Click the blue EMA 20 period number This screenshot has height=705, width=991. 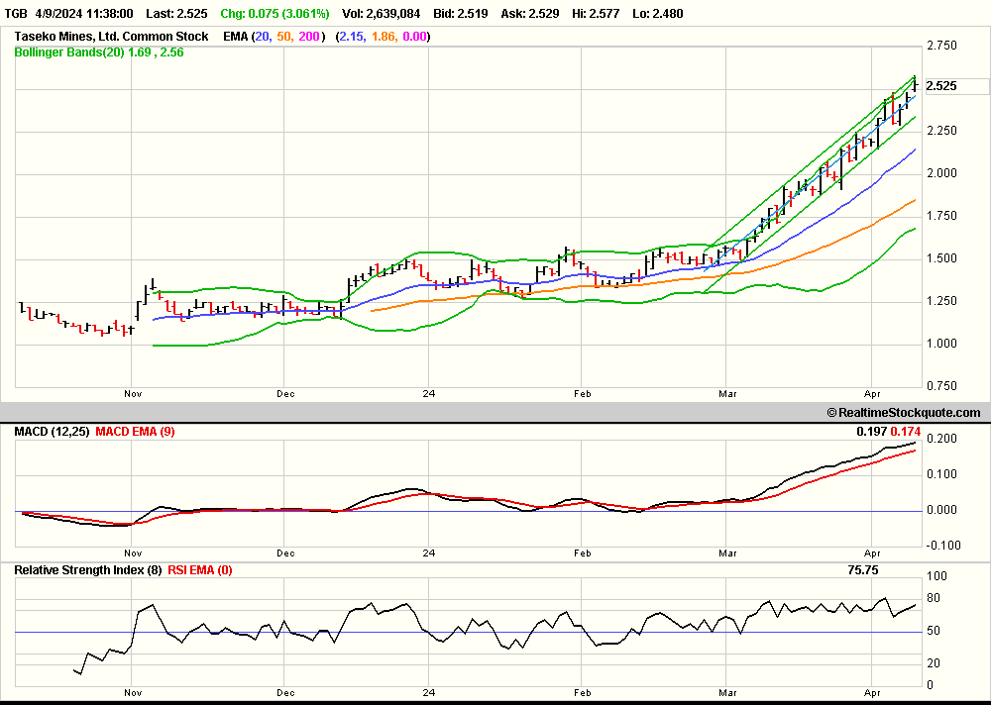point(263,37)
